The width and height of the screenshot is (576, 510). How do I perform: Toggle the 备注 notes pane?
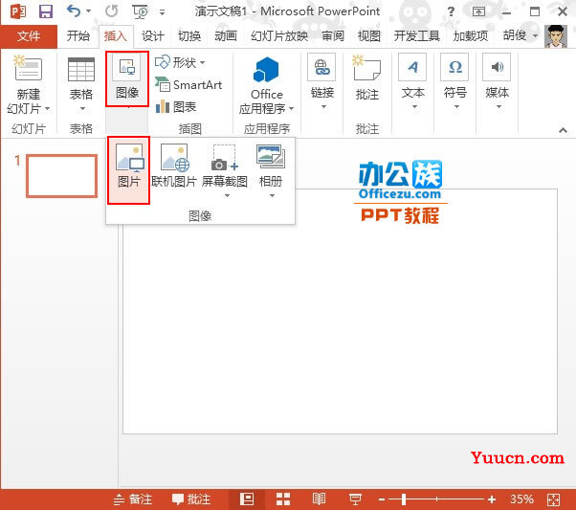pyautogui.click(x=133, y=499)
